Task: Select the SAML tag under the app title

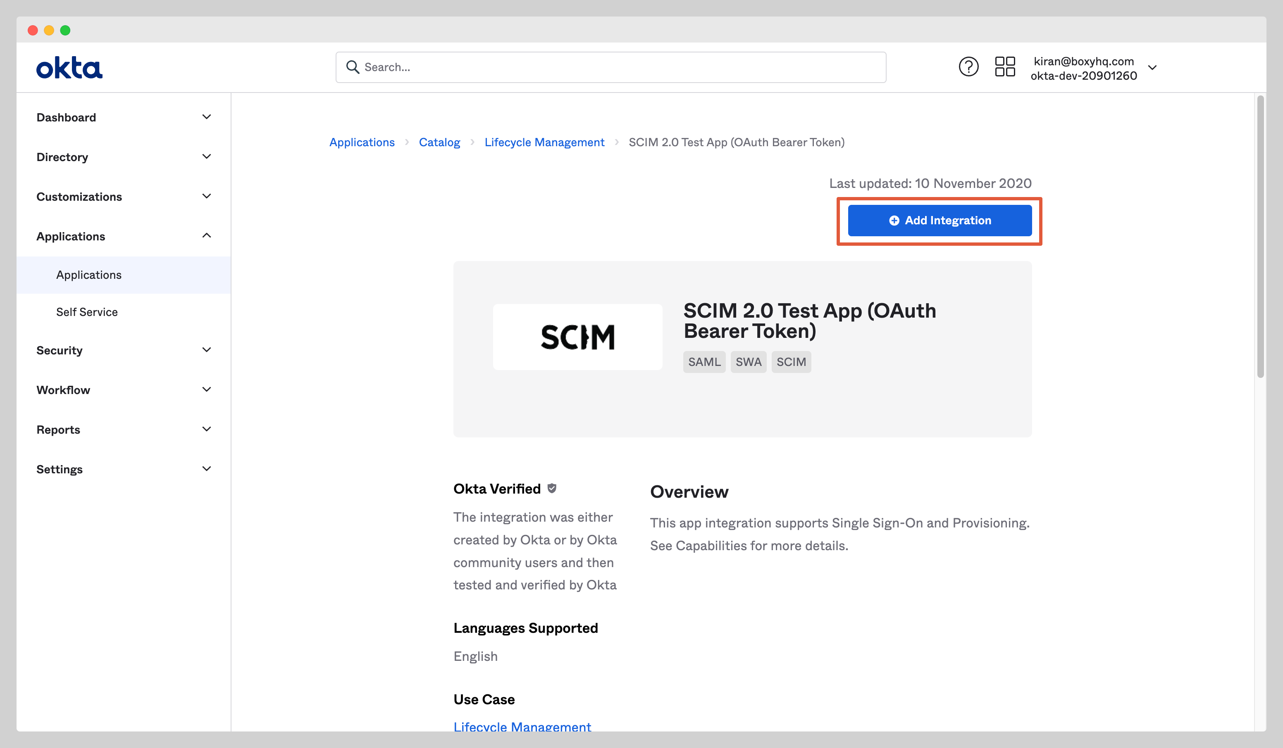Action: tap(704, 362)
